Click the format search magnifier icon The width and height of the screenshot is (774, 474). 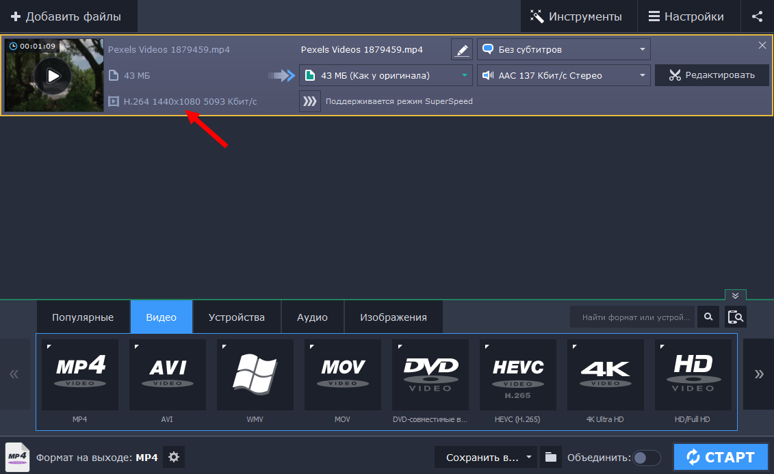pos(708,317)
